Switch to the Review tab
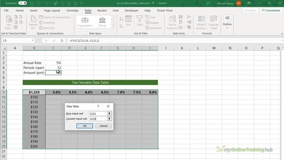 pyautogui.click(x=102, y=11)
